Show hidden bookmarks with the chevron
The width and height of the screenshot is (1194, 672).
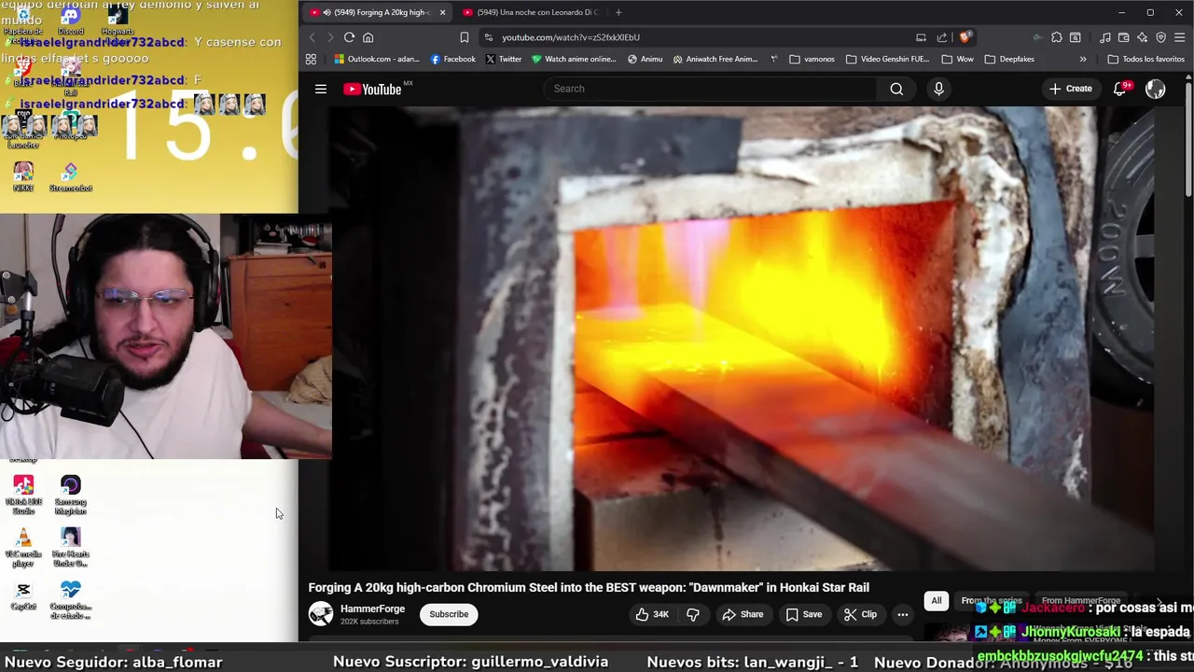[x=1083, y=59]
